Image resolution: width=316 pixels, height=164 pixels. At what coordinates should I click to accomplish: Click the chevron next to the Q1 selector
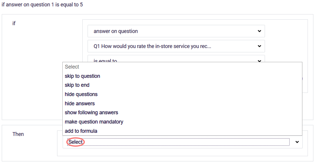[260, 46]
